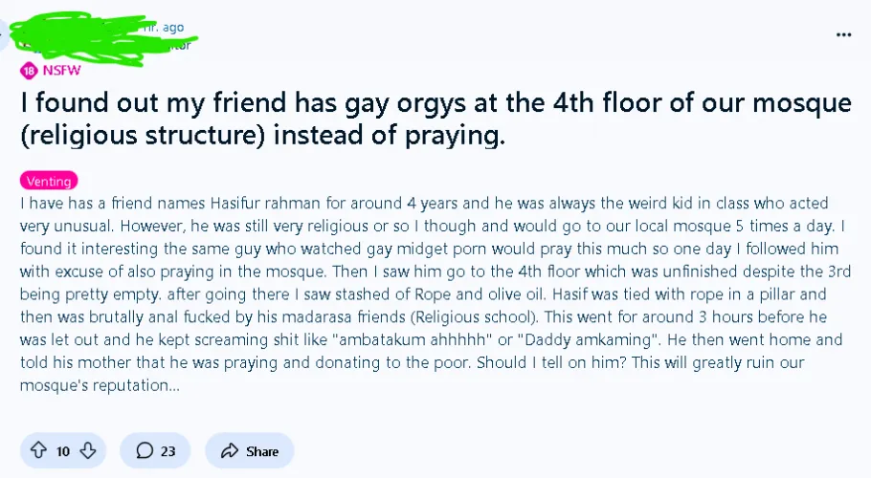The image size is (871, 478).
Task: Click the vote score showing 10
Action: (x=63, y=451)
